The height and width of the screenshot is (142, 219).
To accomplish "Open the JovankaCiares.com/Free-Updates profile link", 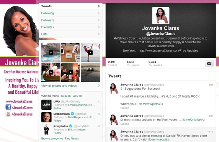I will [168, 51].
